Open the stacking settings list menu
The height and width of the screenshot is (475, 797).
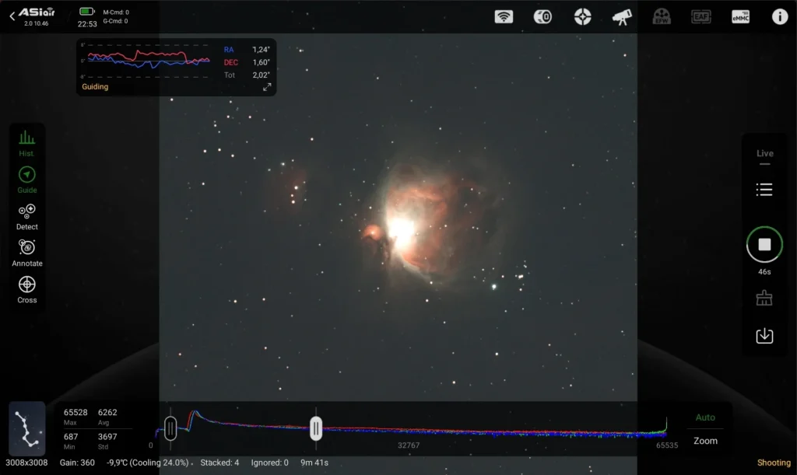(x=764, y=190)
